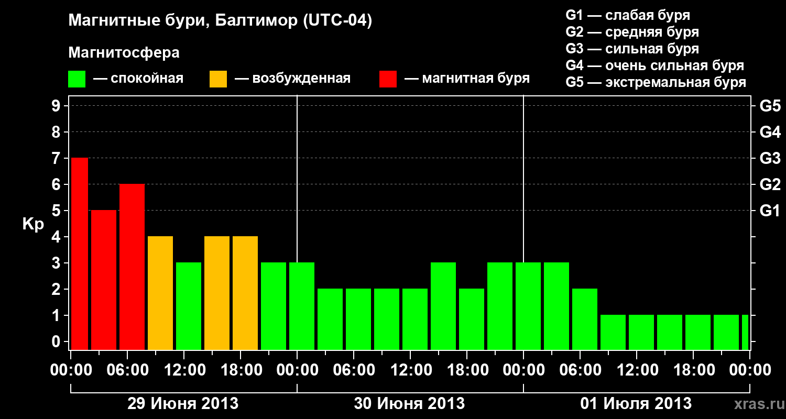This screenshot has width=786, height=419.
Task: Click the '30 Июня 2013' date label
Action: [409, 404]
